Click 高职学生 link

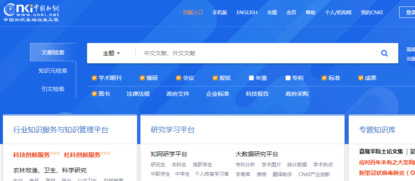click(x=203, y=165)
